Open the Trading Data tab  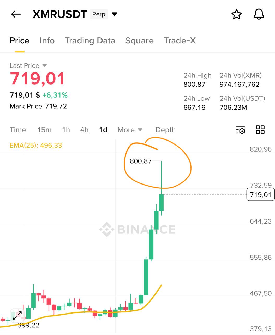click(x=90, y=41)
